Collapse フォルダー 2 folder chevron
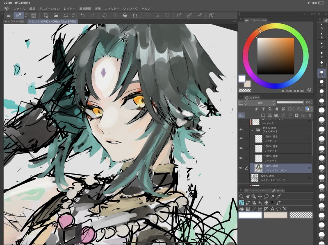 tap(253, 130)
